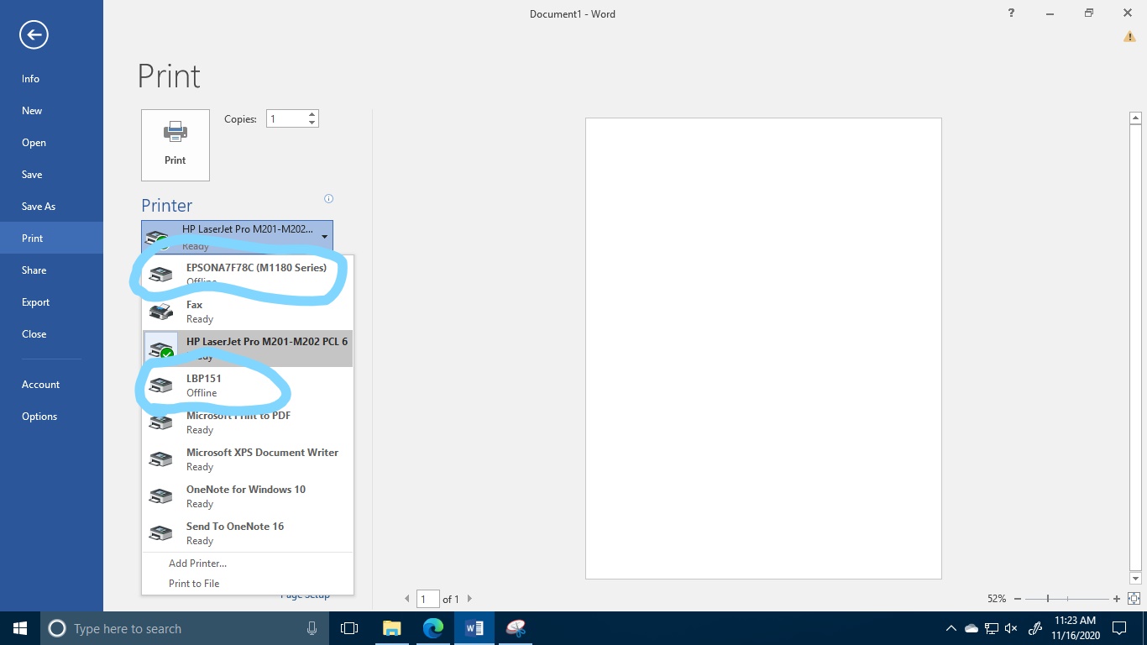Select the Print tab in sidebar

tap(51, 239)
